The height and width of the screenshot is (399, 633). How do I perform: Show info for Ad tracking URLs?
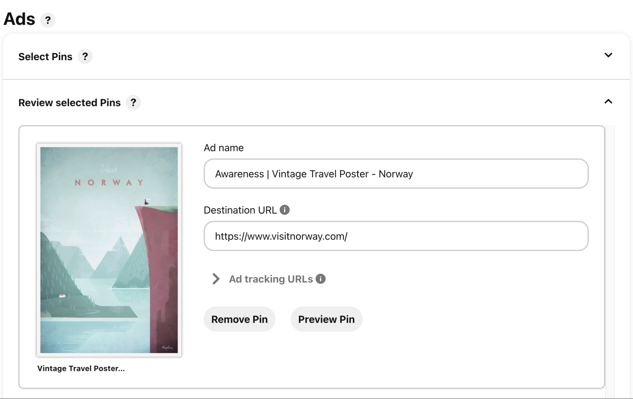point(320,279)
